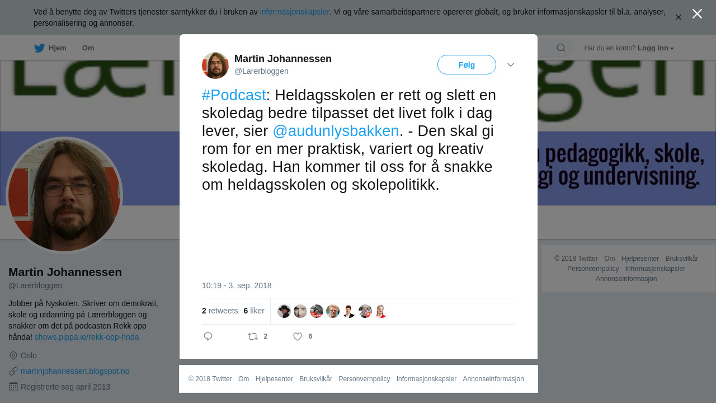
Task: Open the Logg inn dropdown
Action: point(656,48)
